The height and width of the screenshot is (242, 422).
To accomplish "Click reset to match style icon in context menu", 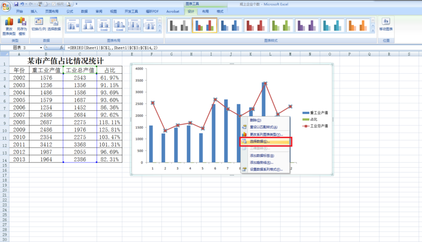I will [x=244, y=127].
